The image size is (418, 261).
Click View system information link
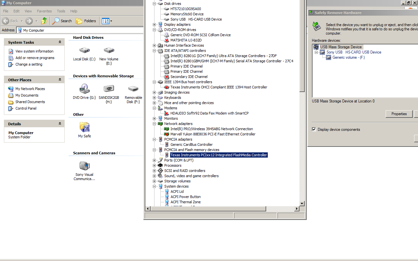(34, 51)
